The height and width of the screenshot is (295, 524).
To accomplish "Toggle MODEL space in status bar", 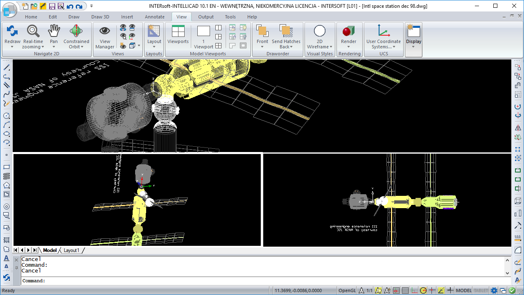I will pyautogui.click(x=464, y=290).
